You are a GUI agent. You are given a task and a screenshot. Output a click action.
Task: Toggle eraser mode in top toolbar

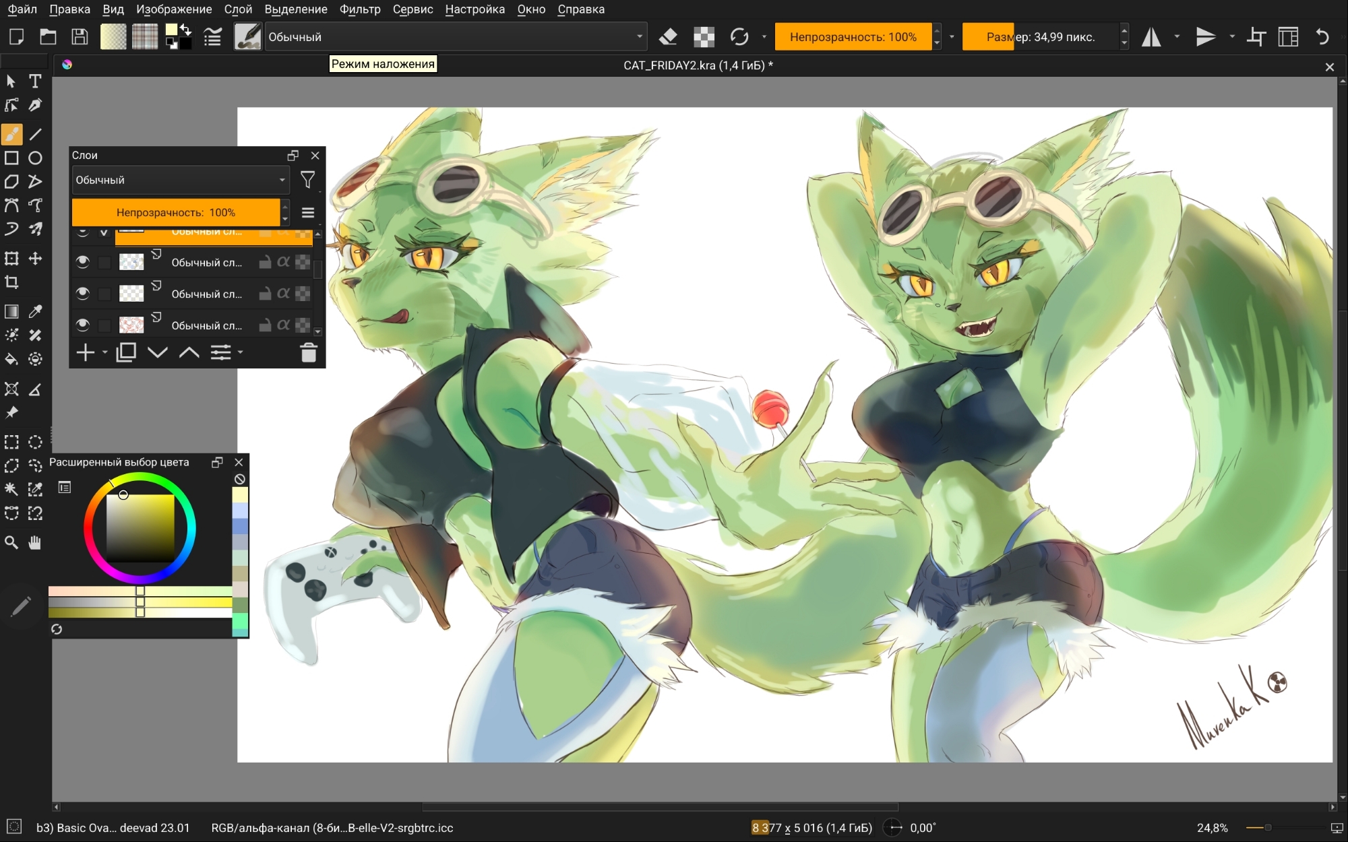point(667,37)
